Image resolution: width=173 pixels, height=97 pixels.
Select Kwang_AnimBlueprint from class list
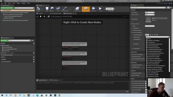click(x=154, y=64)
